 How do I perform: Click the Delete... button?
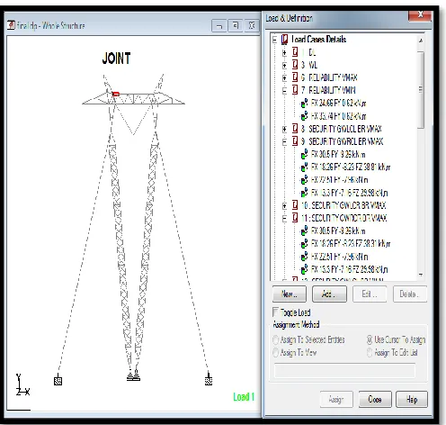410,294
